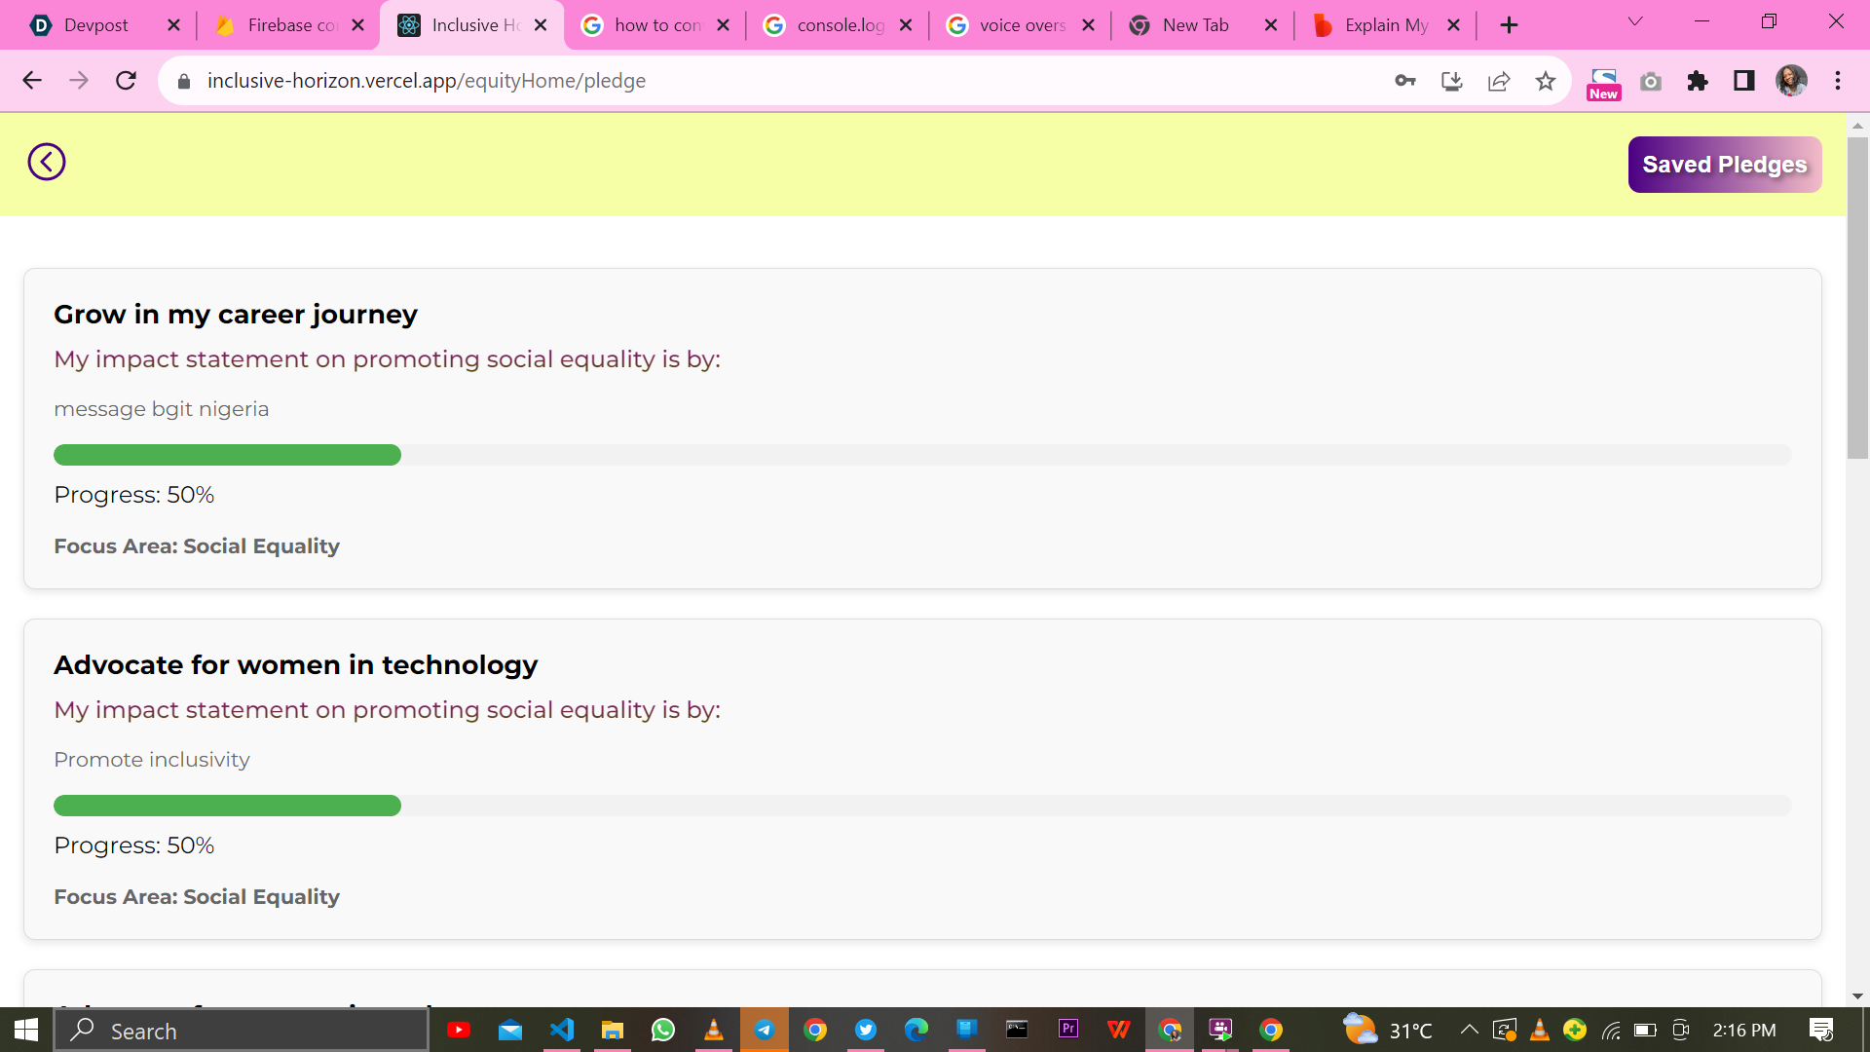Viewport: 1870px width, 1052px height.
Task: Click the Windows taskbar search box
Action: pos(242,1031)
